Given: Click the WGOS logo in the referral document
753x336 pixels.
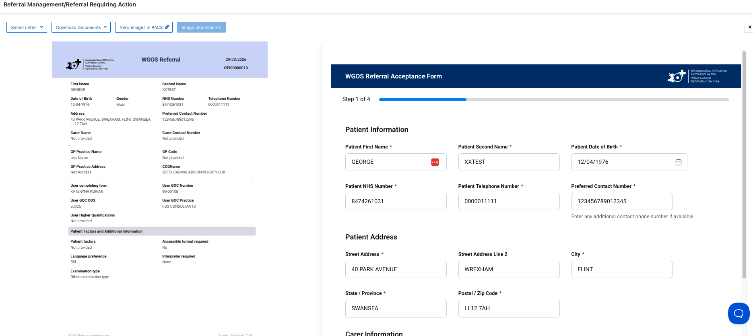Looking at the screenshot, I should point(91,64).
